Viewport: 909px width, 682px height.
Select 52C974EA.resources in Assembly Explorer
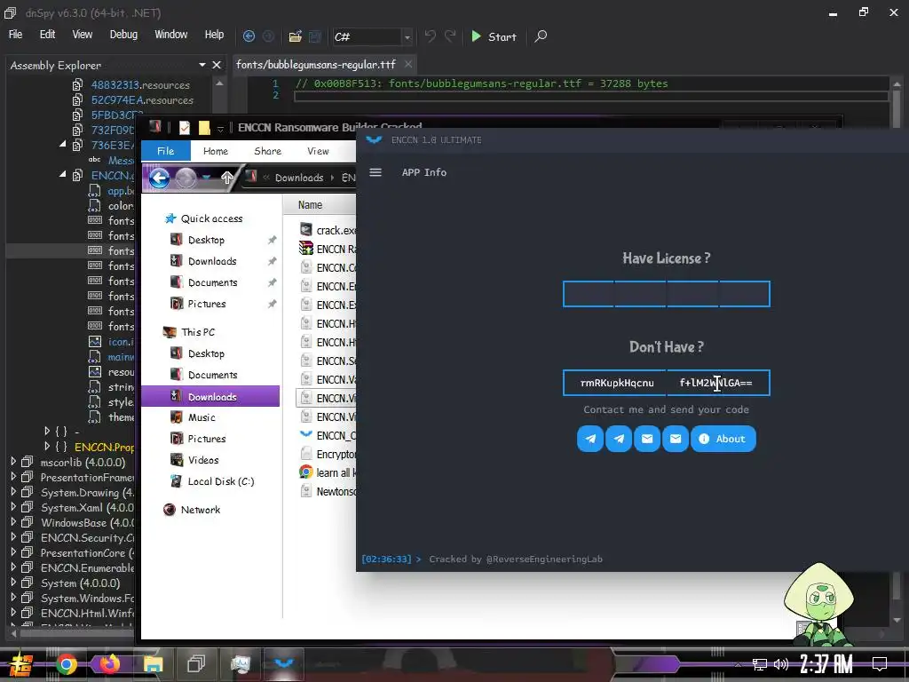pyautogui.click(x=142, y=99)
